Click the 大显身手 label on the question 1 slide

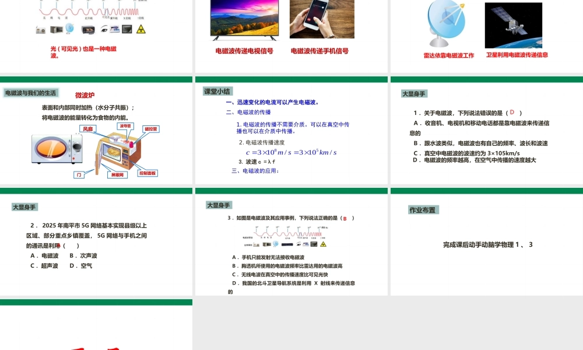click(414, 94)
